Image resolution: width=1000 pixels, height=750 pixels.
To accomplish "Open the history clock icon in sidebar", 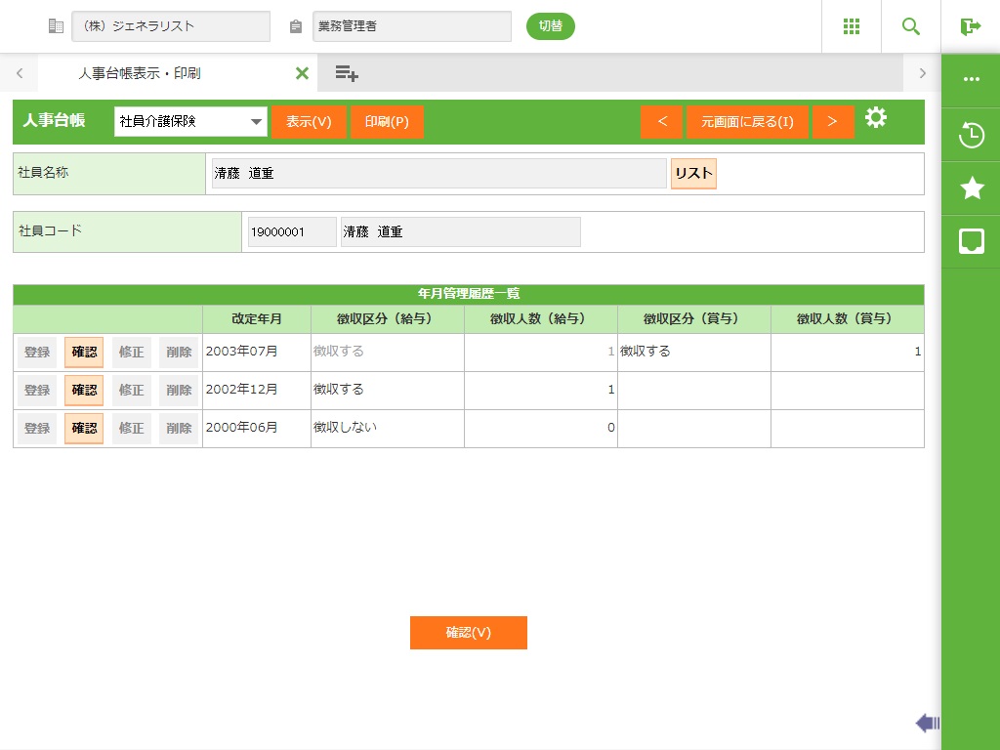I will [x=972, y=135].
